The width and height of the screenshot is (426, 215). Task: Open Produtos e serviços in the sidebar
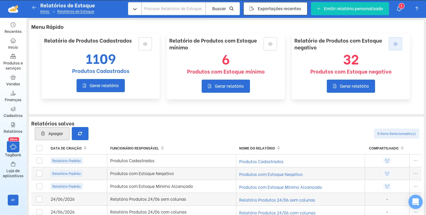(x=13, y=62)
